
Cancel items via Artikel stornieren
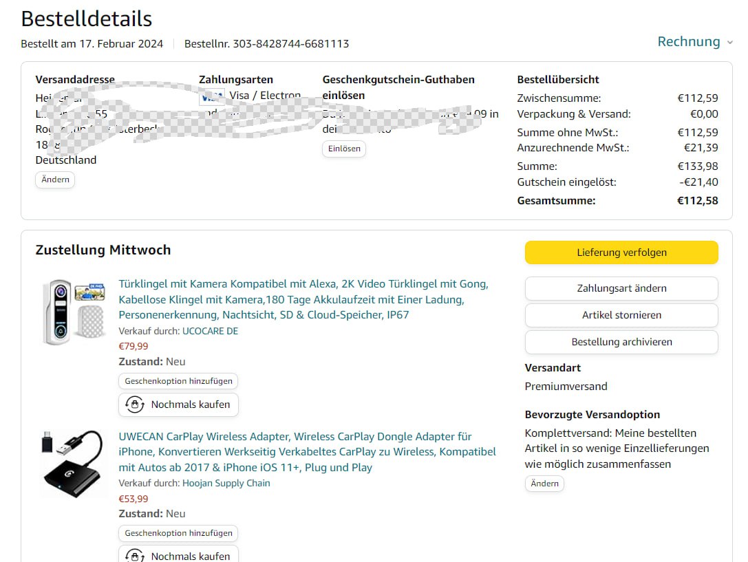pos(621,315)
